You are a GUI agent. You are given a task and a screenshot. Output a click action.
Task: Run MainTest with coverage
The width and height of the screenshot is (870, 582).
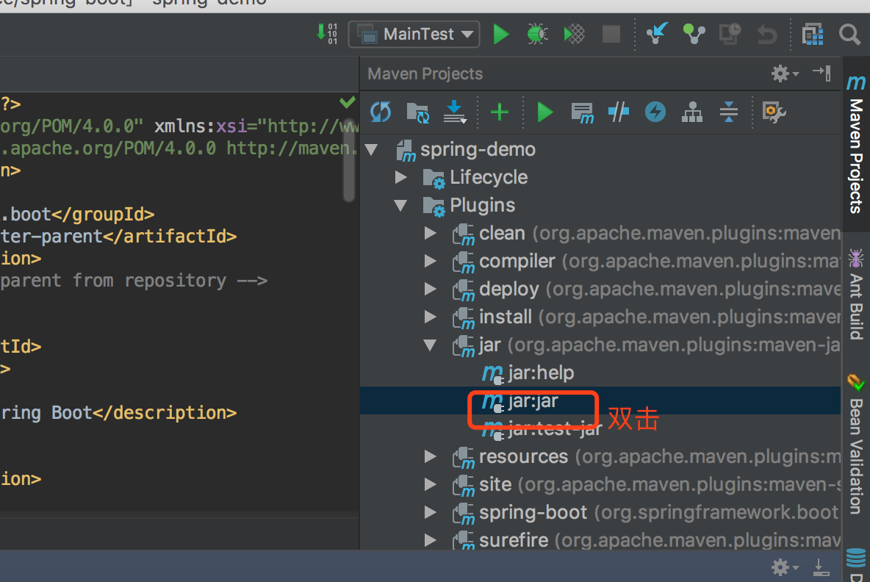tap(575, 35)
